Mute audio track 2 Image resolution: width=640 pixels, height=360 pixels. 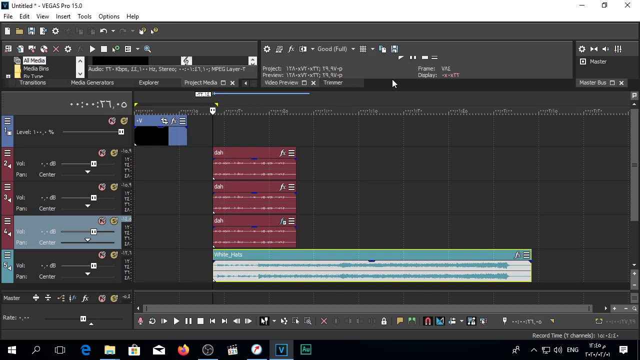coord(102,153)
